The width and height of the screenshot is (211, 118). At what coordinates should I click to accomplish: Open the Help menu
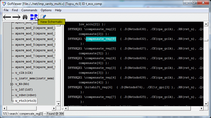click(x=58, y=10)
